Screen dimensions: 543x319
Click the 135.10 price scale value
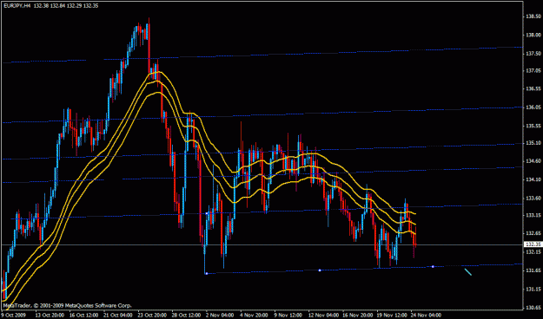(x=533, y=143)
